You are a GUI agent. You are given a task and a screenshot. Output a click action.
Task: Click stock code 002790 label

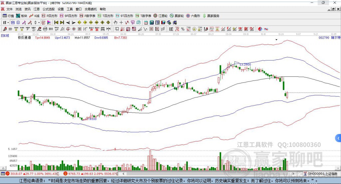tap(324, 38)
